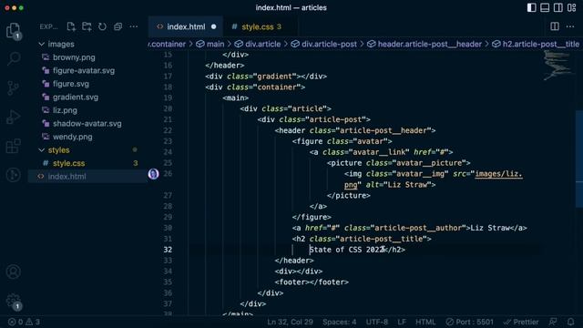This screenshot has width=583, height=328.
Task: Click line number 32 in gutter
Action: point(168,250)
